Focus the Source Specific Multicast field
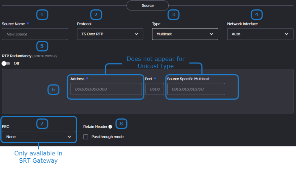303x171 pixels. [196, 89]
